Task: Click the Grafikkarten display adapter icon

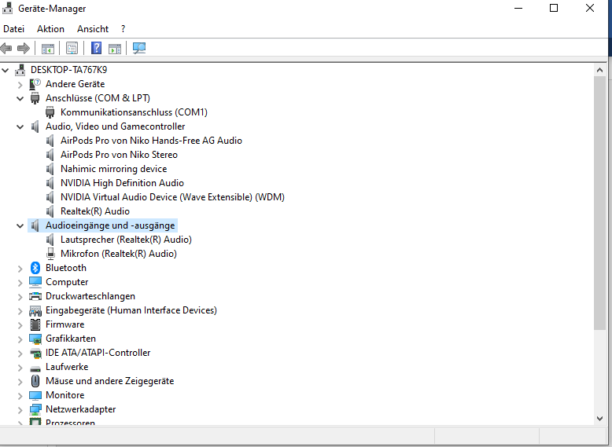Action: coord(35,339)
